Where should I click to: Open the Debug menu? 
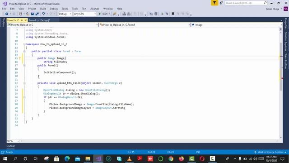[x=54, y=9]
